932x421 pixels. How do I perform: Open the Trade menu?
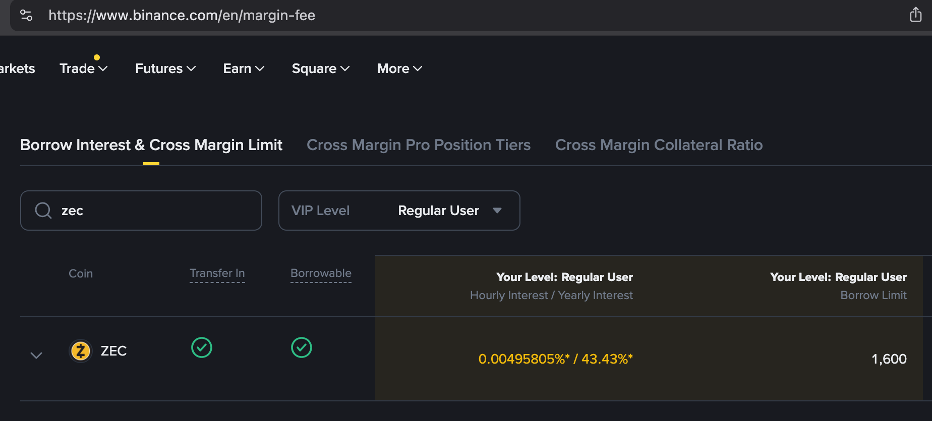(83, 68)
